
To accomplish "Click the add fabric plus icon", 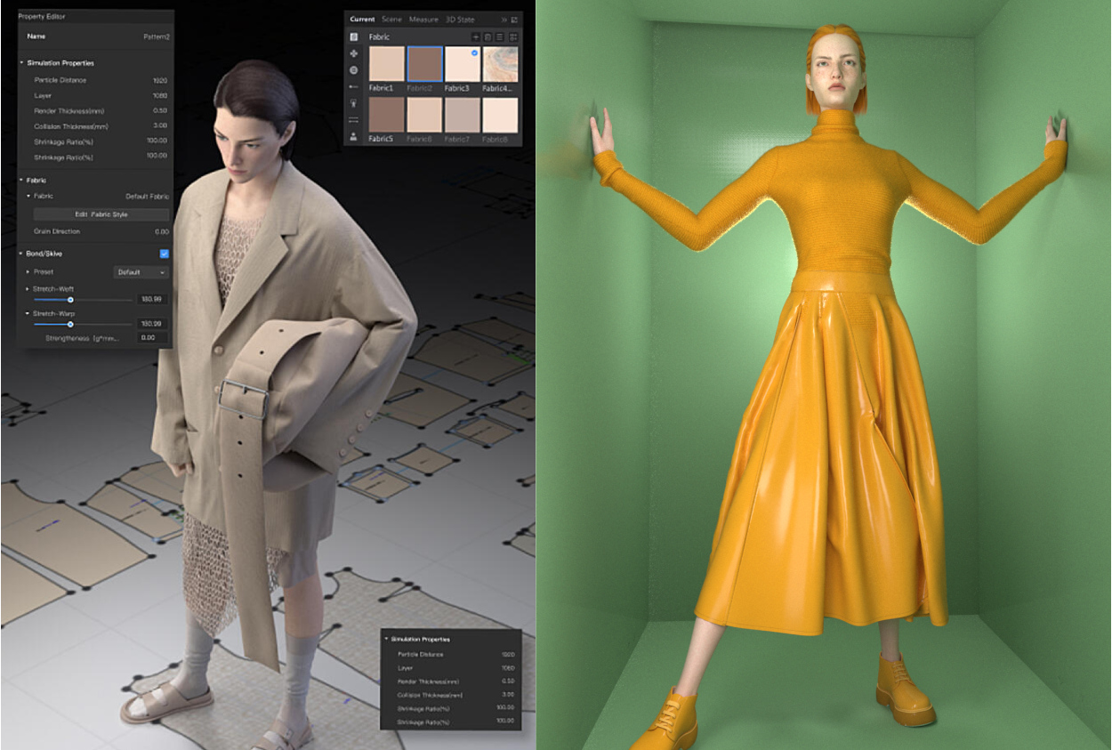I will [x=475, y=37].
